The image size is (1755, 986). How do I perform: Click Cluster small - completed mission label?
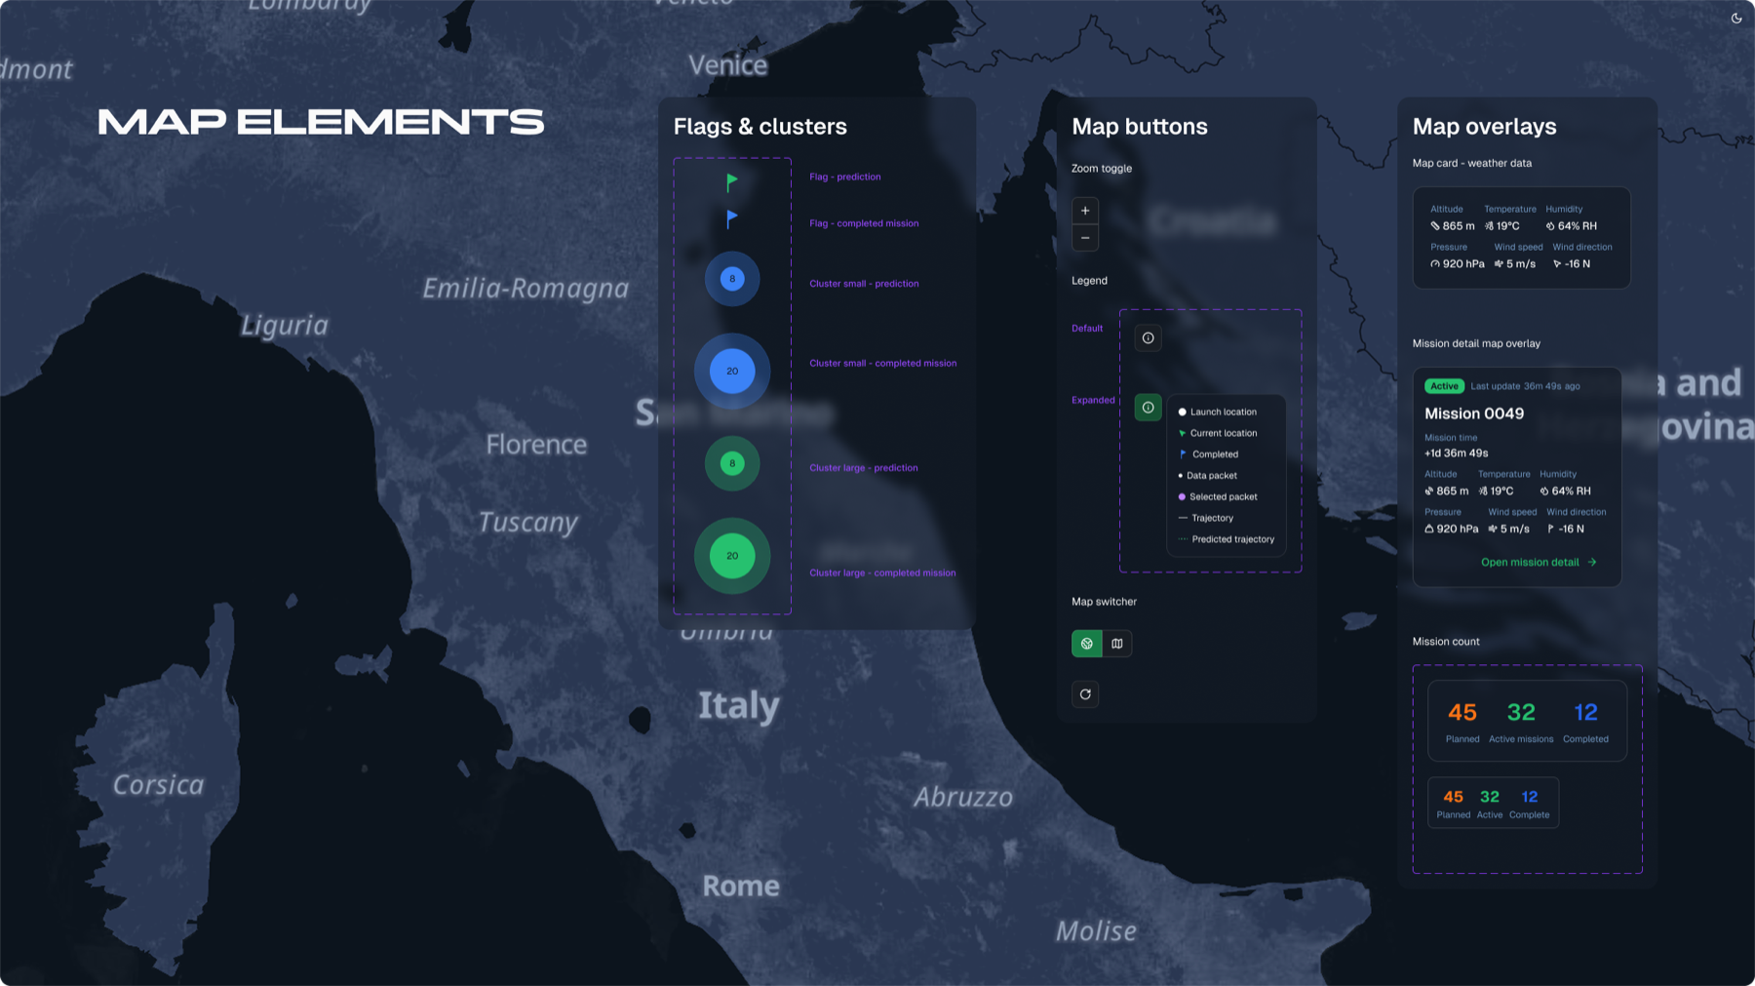coord(883,363)
